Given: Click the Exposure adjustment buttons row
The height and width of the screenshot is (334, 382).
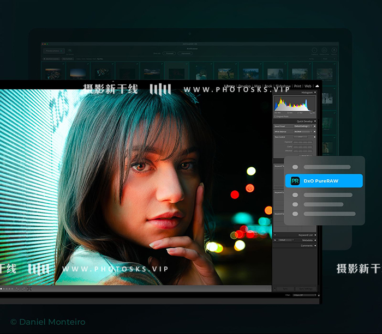Looking at the screenshot, I should 303,142.
